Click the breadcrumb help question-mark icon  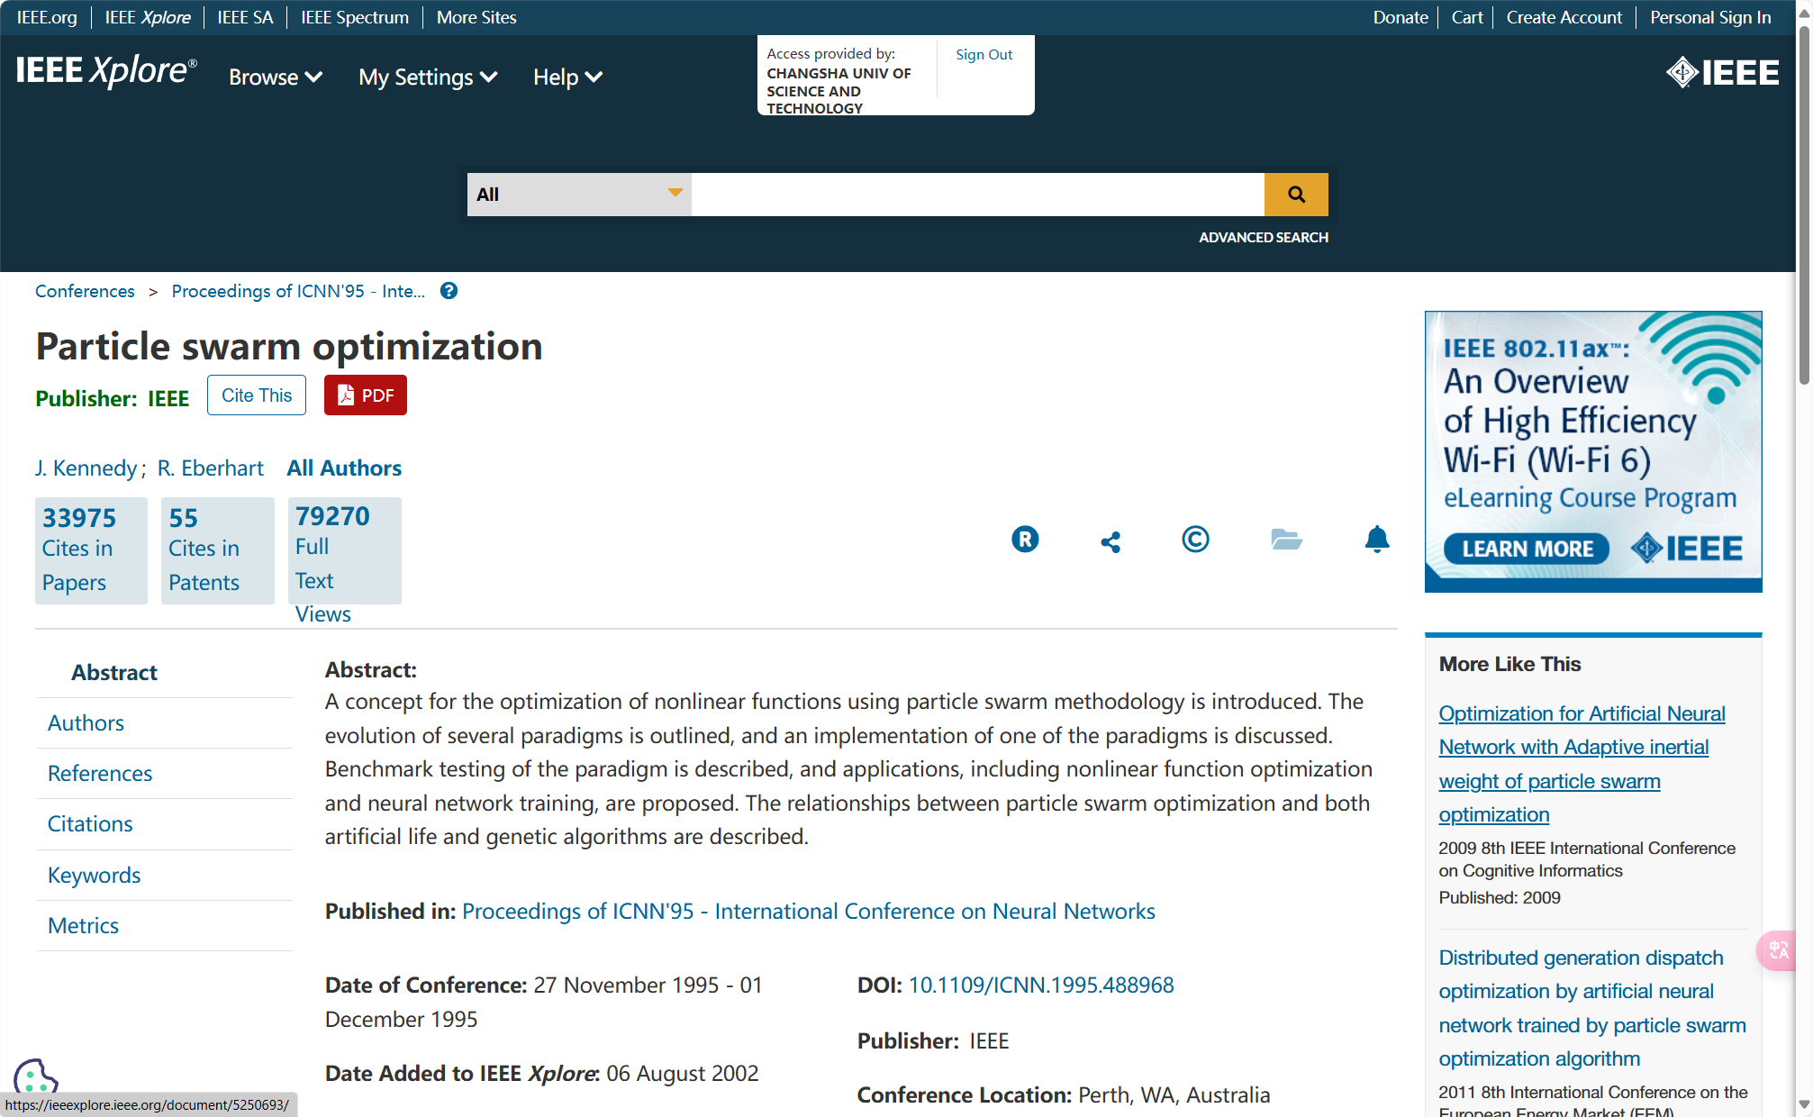click(x=449, y=291)
